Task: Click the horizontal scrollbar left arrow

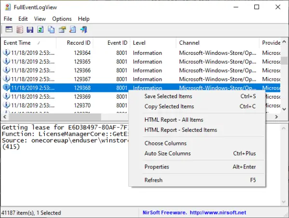Action: tap(5, 117)
